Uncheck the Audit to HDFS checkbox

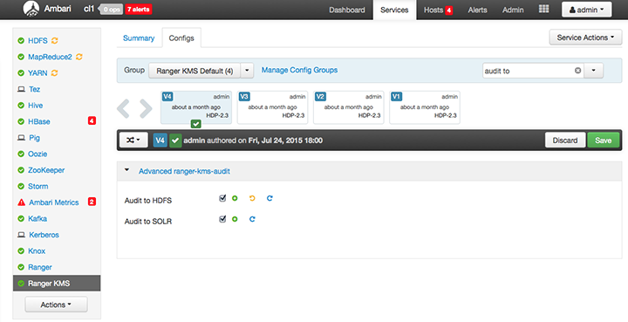[222, 198]
